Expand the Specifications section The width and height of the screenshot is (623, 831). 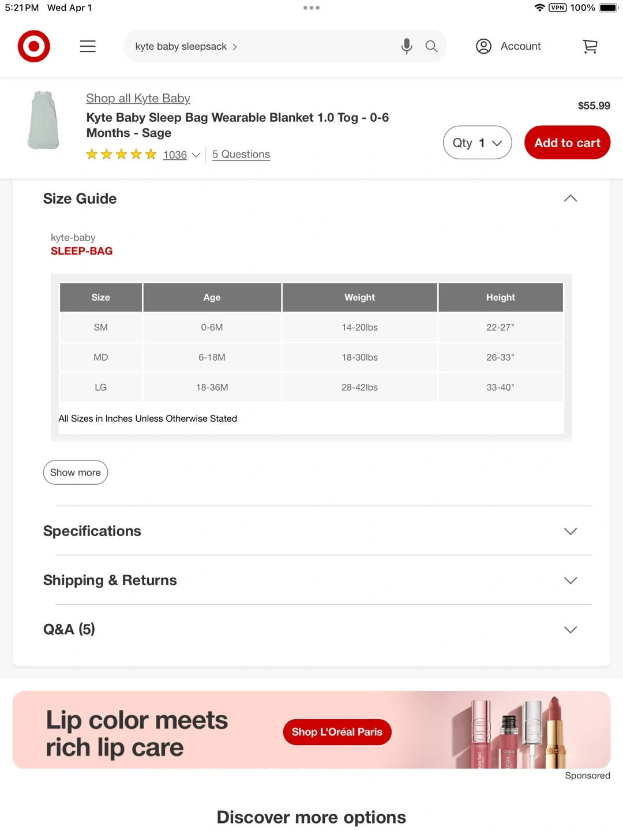point(570,531)
